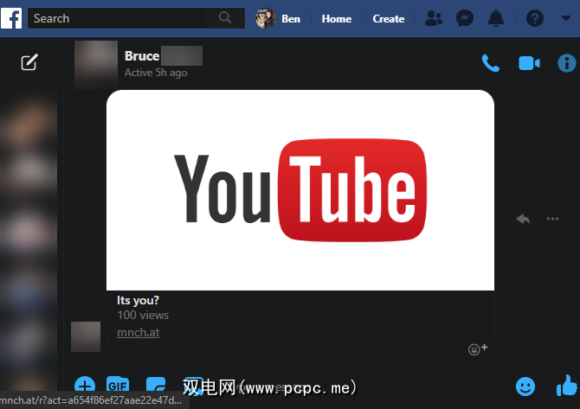This screenshot has width=580, height=409.
Task: Open the Friend Requests icon
Action: coord(435,18)
